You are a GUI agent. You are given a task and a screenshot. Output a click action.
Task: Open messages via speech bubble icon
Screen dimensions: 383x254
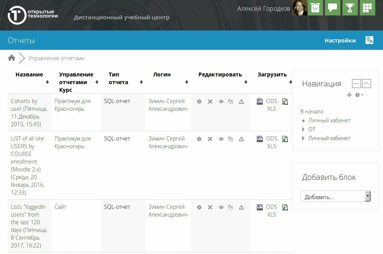pyautogui.click(x=332, y=8)
